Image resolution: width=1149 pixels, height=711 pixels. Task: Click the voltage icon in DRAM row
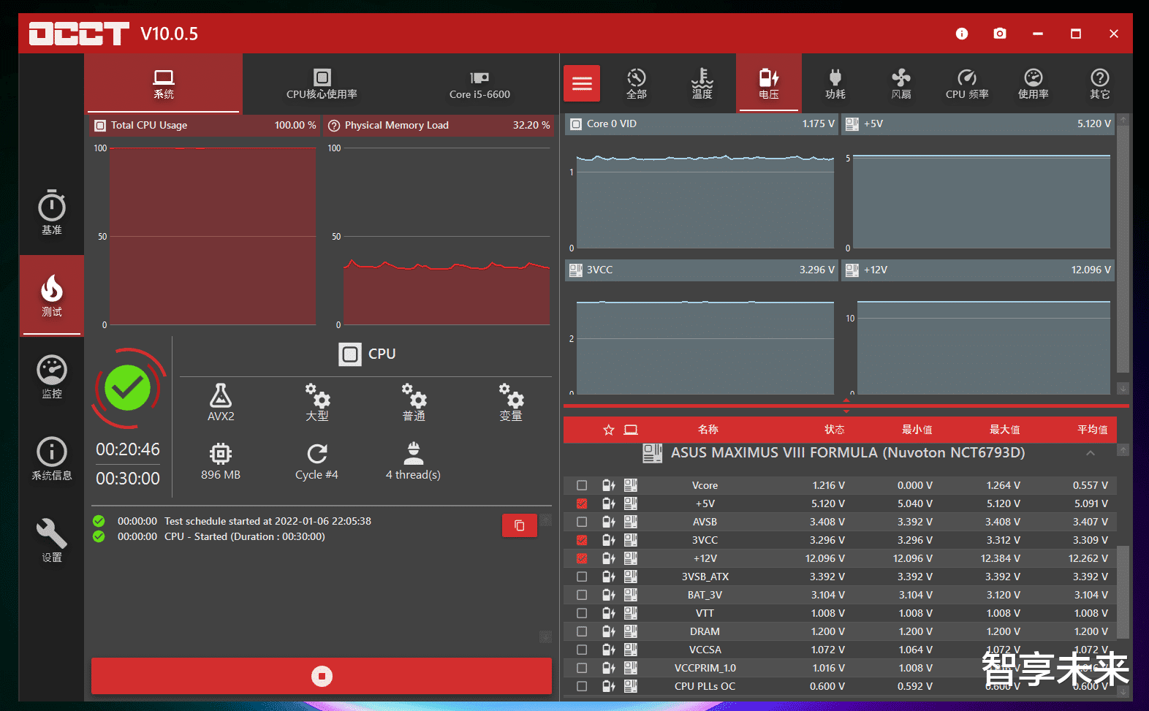click(609, 631)
